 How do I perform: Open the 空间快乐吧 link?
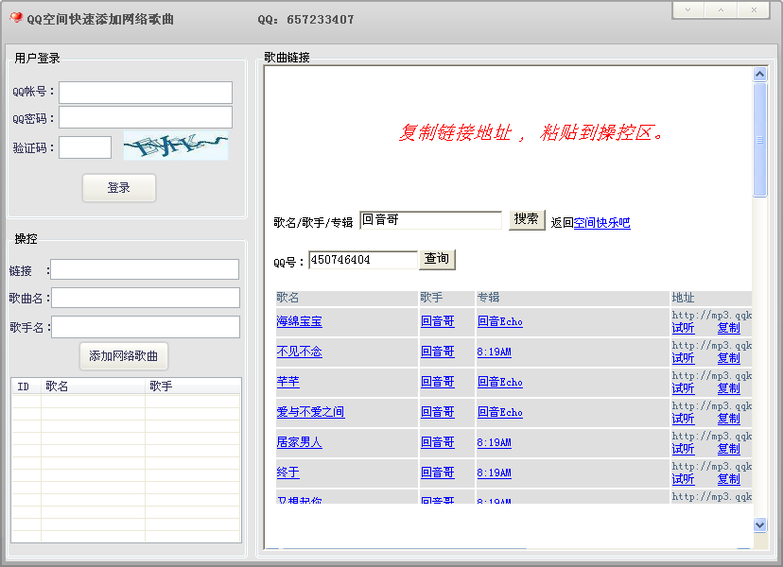[601, 223]
